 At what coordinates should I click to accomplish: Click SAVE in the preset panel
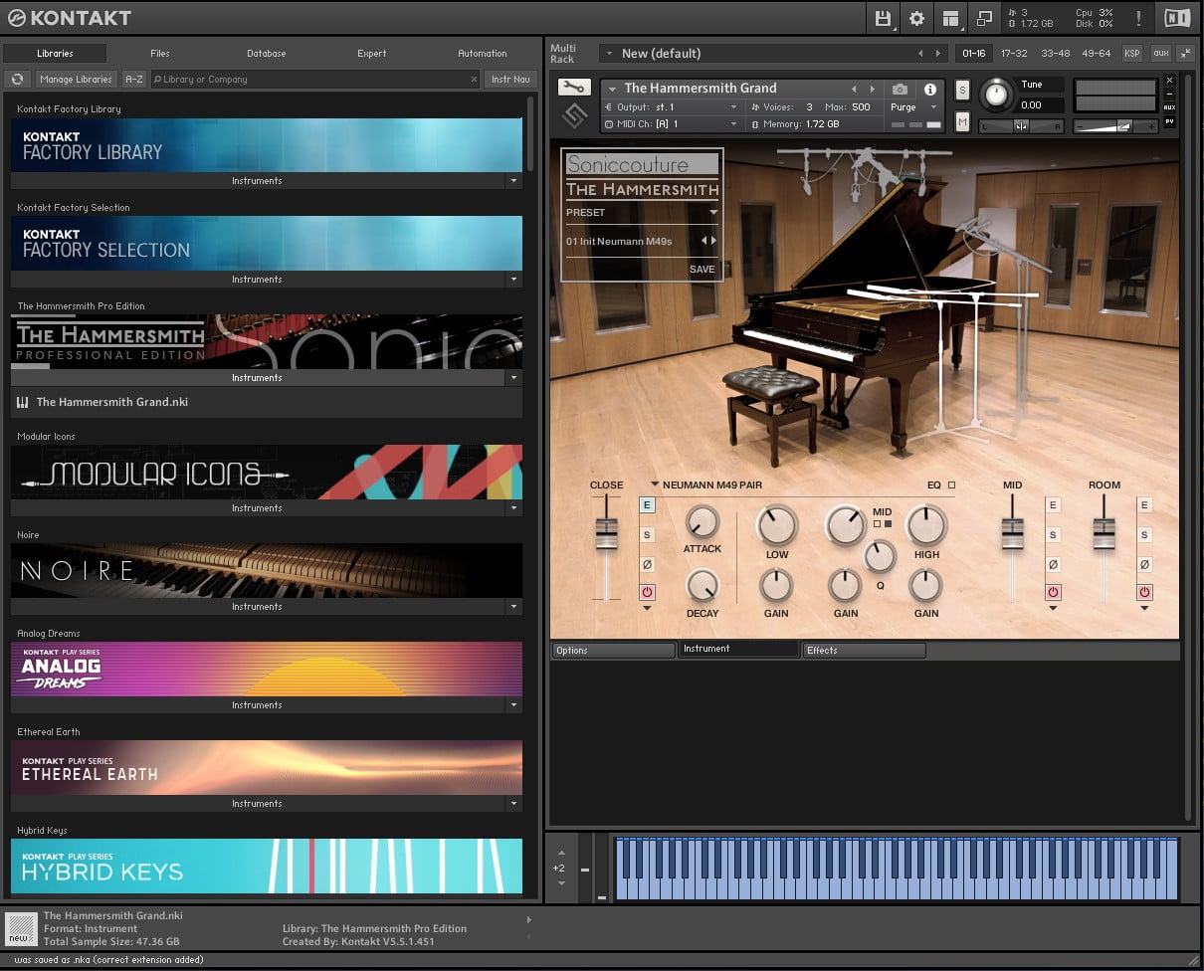702,270
